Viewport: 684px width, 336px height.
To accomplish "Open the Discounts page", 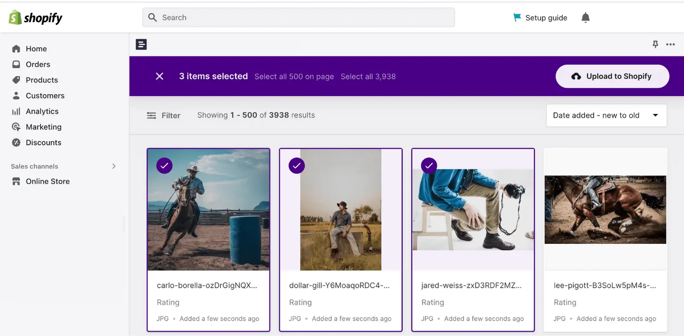I will (x=43, y=142).
